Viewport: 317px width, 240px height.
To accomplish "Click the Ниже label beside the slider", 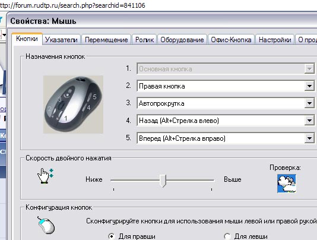I will pos(94,179).
